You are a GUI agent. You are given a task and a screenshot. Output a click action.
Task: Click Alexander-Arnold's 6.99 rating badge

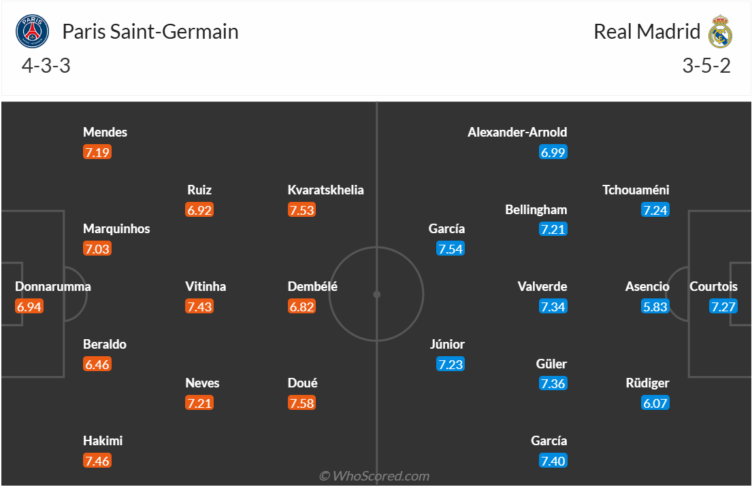pyautogui.click(x=553, y=152)
